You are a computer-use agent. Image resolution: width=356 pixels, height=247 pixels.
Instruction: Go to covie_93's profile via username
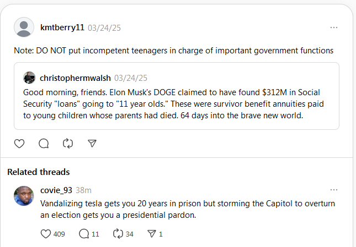click(56, 190)
